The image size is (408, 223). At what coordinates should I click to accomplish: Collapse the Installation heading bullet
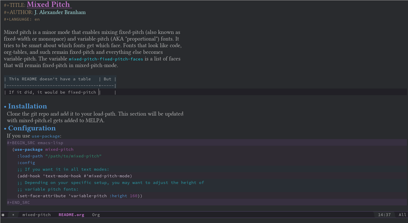click(5, 107)
